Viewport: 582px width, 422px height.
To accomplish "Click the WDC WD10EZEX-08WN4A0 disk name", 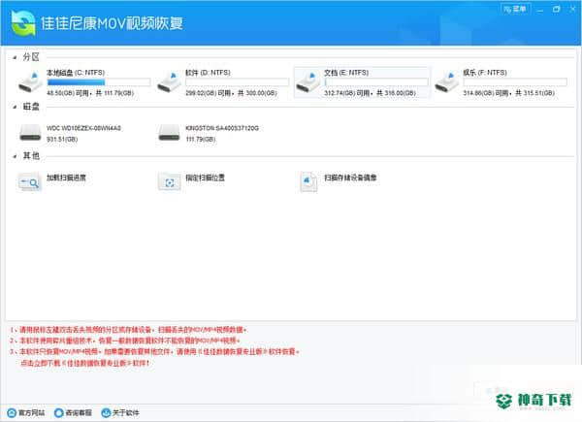I will click(x=83, y=128).
